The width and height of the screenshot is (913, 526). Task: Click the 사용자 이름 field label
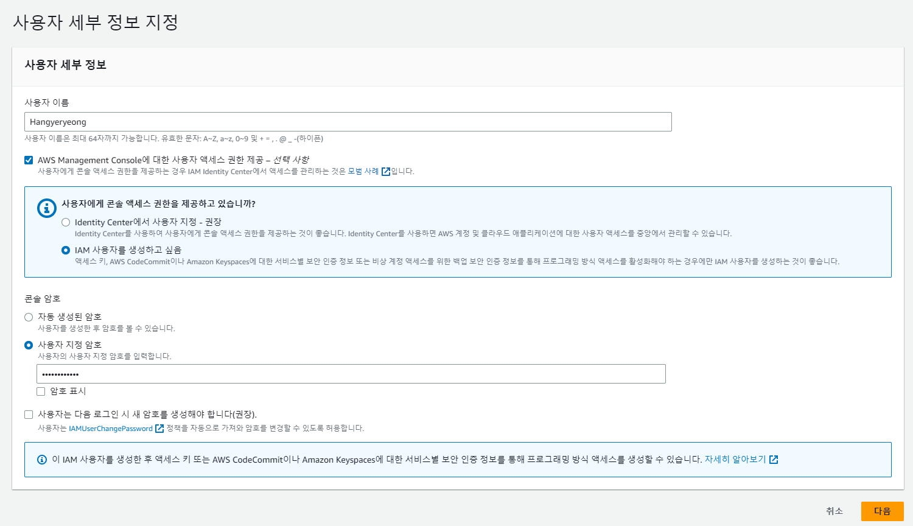pos(47,103)
